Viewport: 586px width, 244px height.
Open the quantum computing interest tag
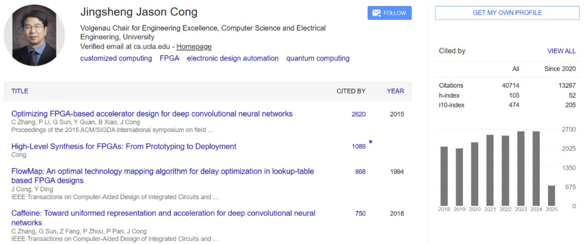[318, 58]
